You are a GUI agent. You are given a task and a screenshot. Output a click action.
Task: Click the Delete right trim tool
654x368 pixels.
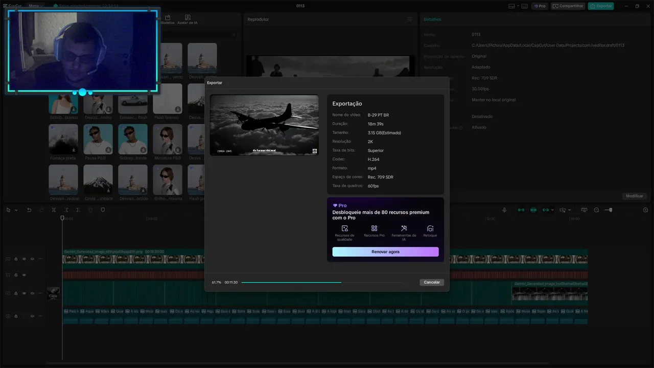coord(78,210)
